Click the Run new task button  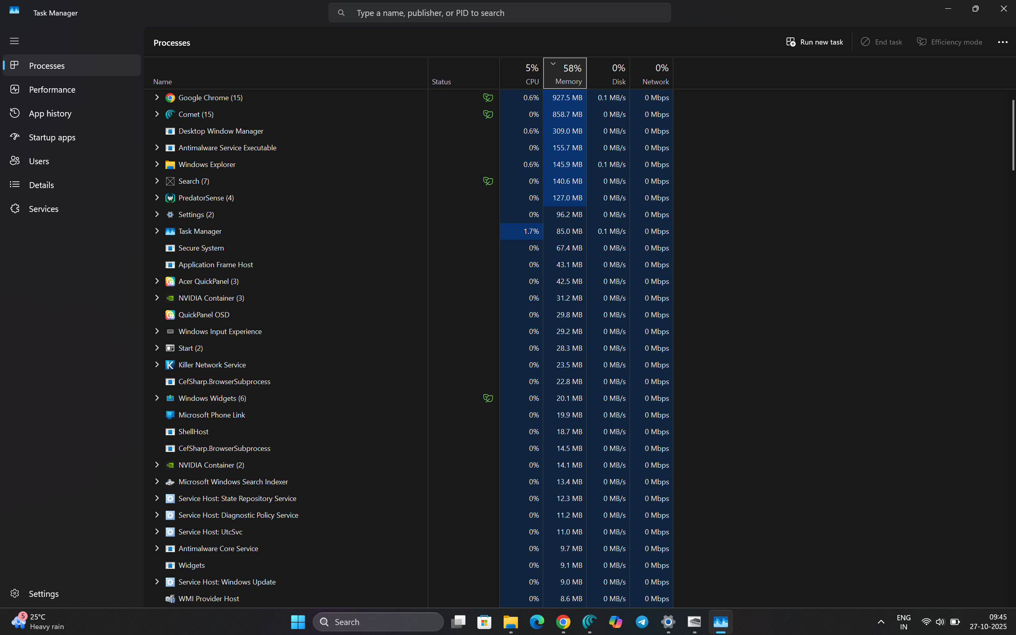pyautogui.click(x=814, y=42)
